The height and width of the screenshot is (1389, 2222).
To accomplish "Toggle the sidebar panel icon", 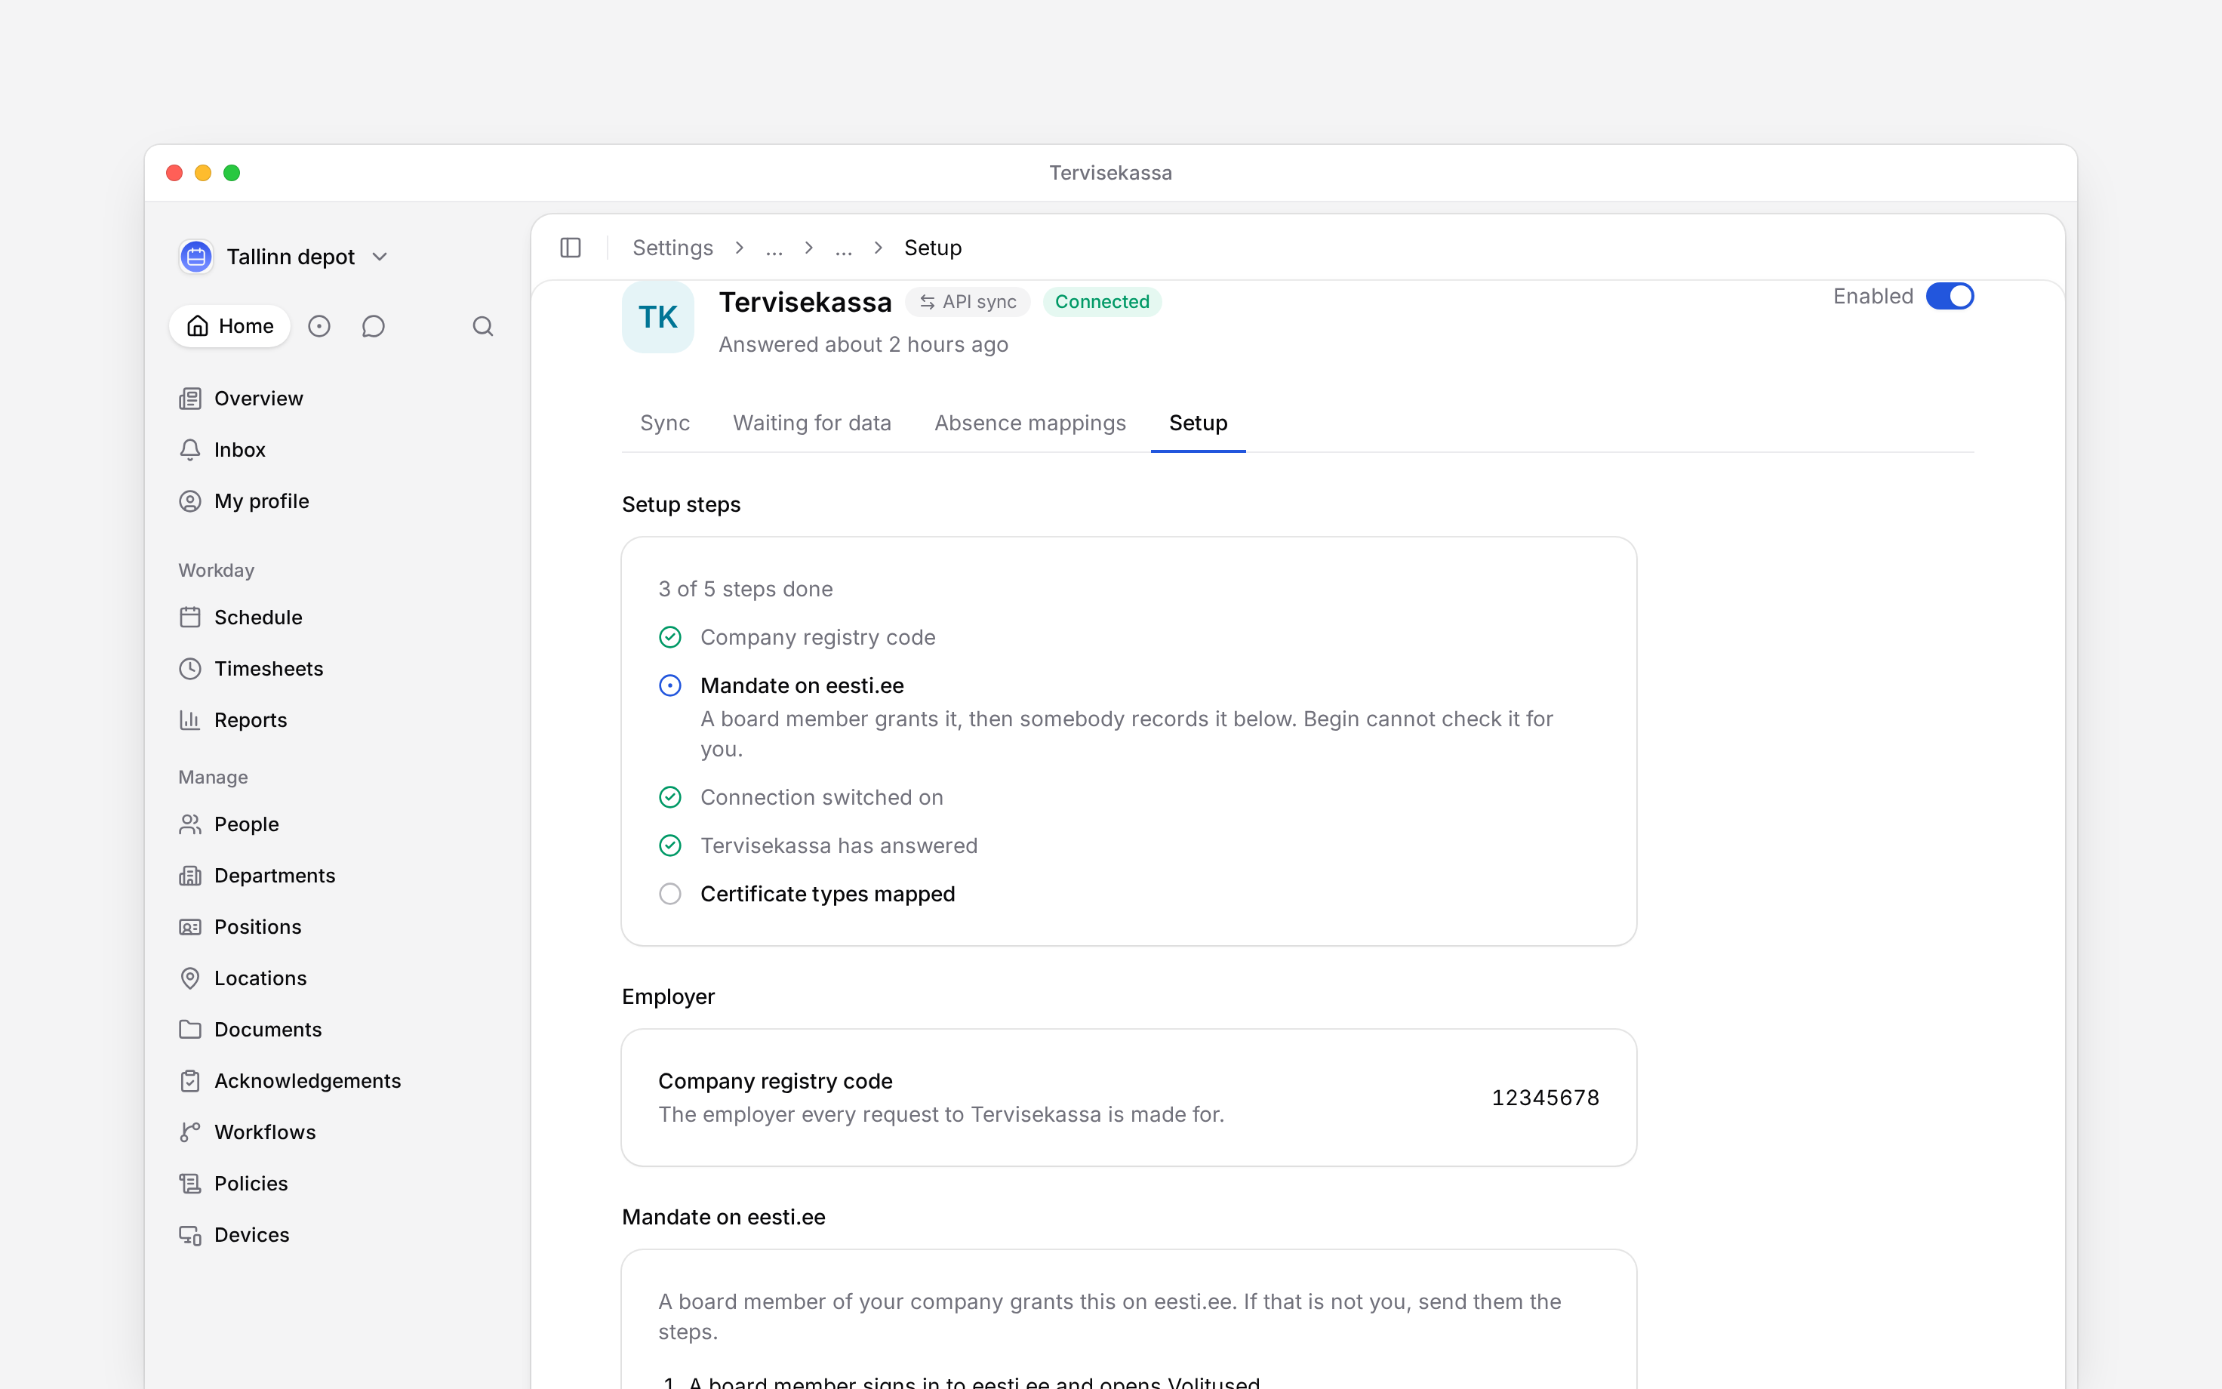I will point(570,248).
